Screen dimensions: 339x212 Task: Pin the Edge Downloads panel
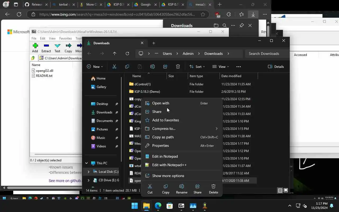242,25
